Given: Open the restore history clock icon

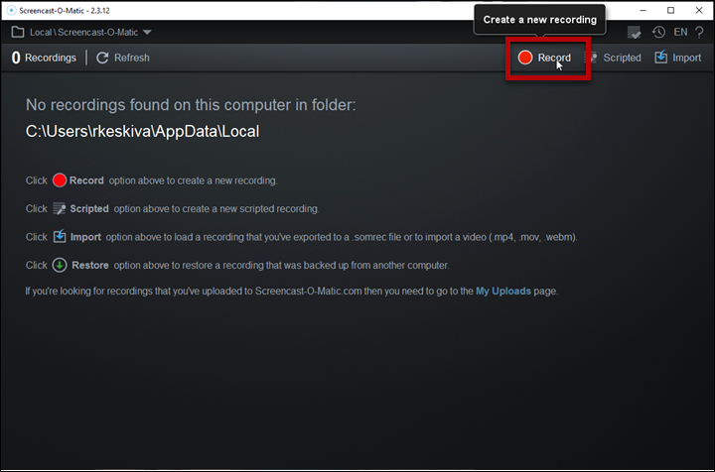Looking at the screenshot, I should point(658,32).
